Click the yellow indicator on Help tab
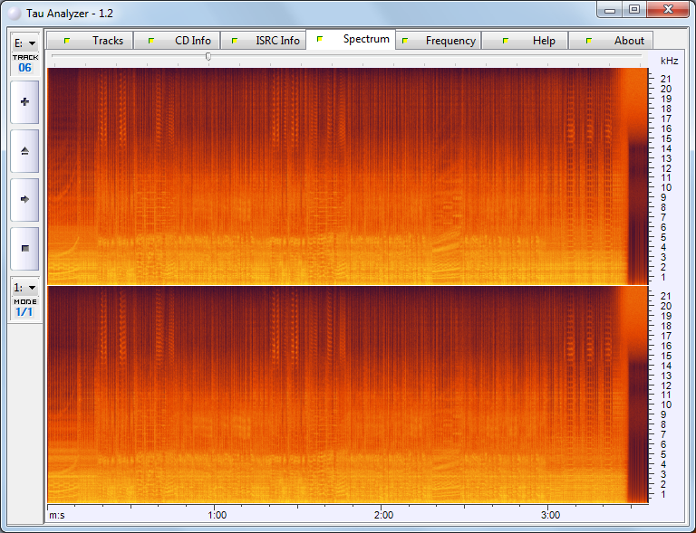Viewport: 696px width, 533px height. pos(506,41)
